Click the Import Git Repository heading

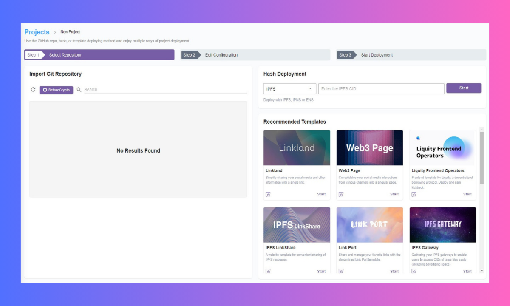(x=55, y=74)
